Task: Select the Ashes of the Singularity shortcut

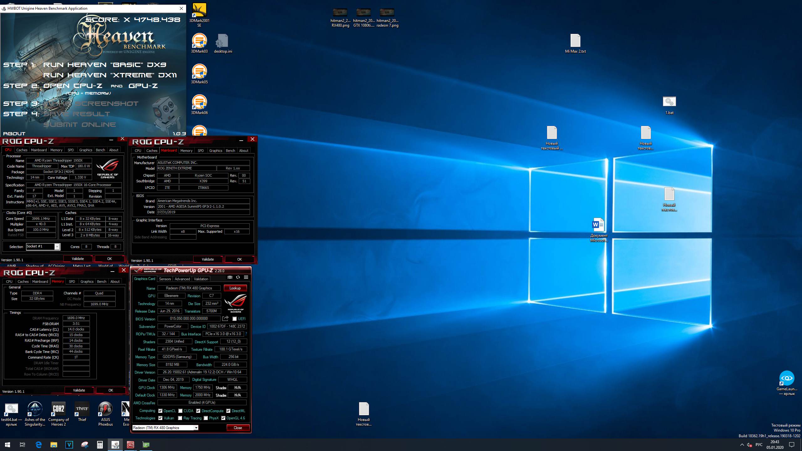Action: 35,414
